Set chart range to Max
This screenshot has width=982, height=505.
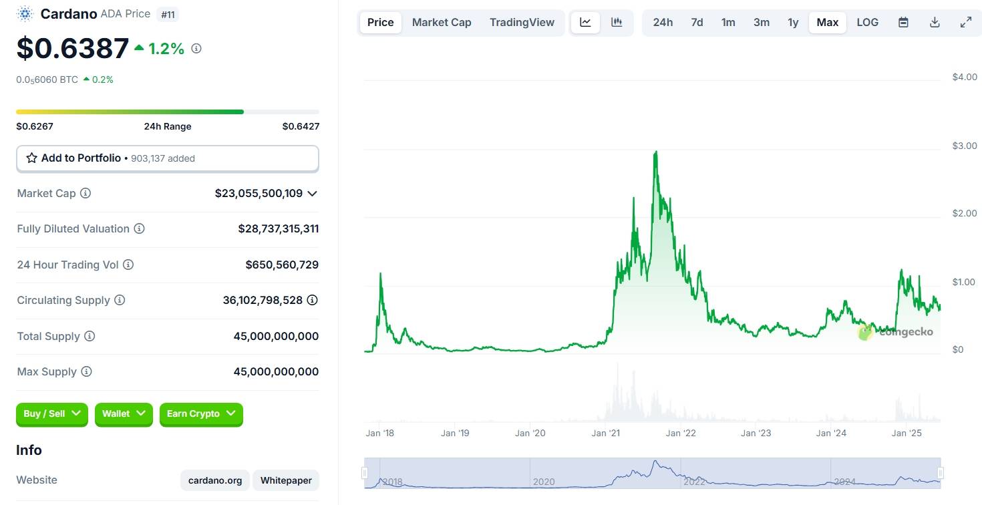tap(828, 22)
